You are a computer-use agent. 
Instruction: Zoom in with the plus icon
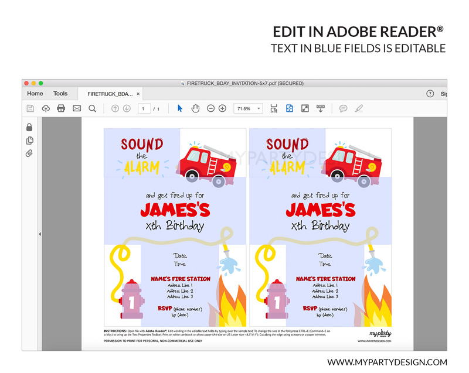[x=222, y=108]
